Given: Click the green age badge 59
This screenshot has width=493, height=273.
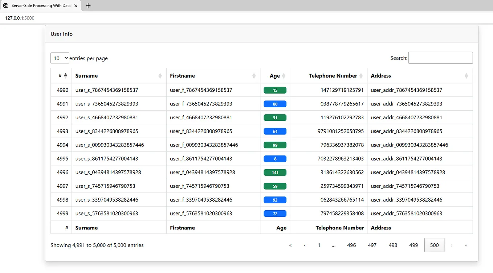Looking at the screenshot, I should coord(275,186).
